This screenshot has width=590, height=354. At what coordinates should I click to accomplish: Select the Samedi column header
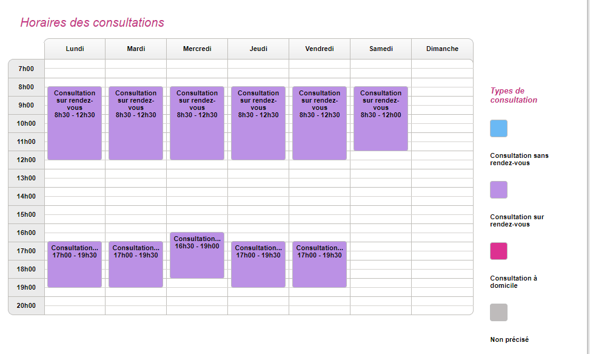(381, 49)
